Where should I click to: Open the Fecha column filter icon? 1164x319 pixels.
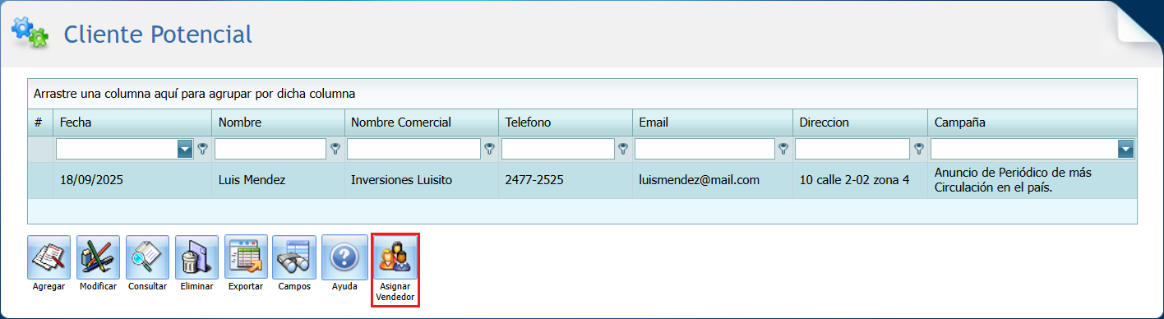pos(202,149)
